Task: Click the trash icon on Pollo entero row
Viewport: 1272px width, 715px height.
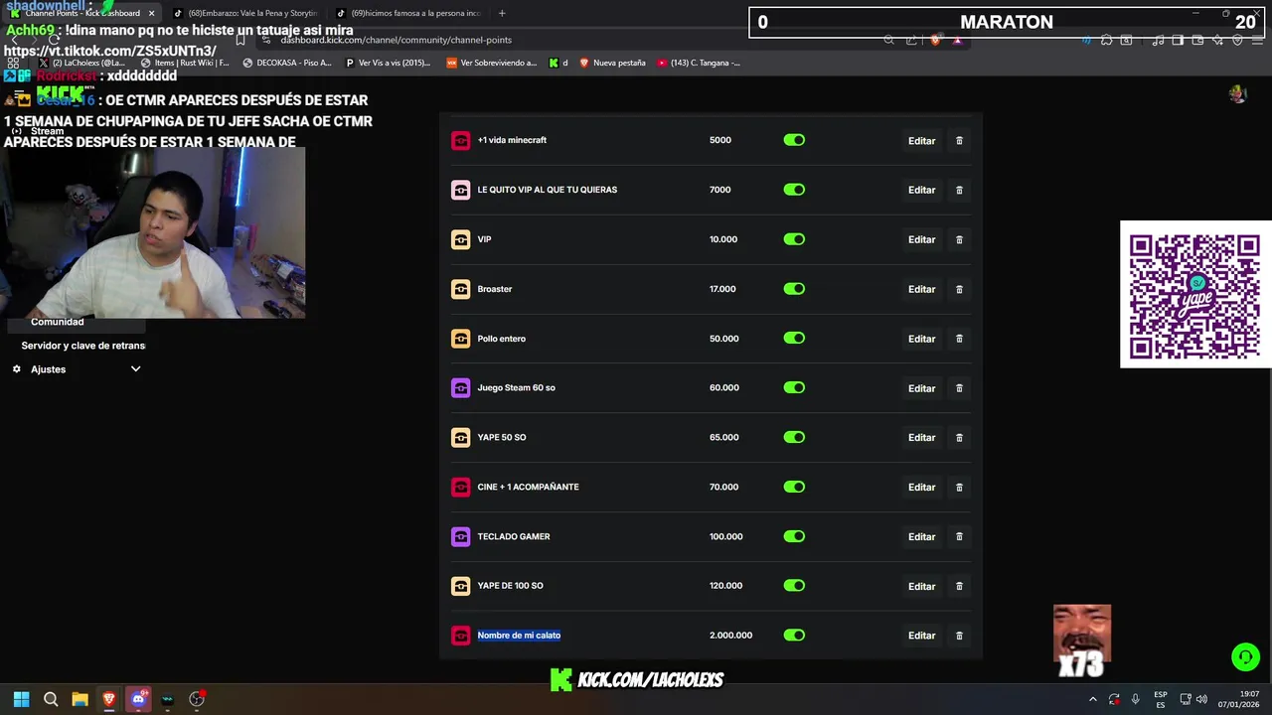Action: 959,339
